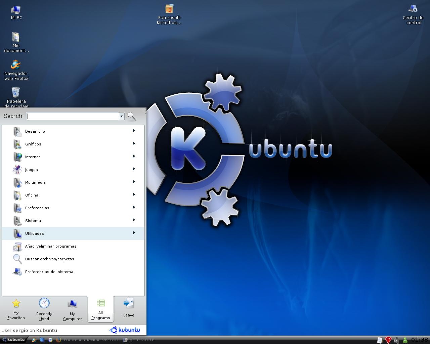Image resolution: width=430 pixels, height=344 pixels.
Task: Expand the Juegos submenu arrow
Action: click(x=134, y=169)
